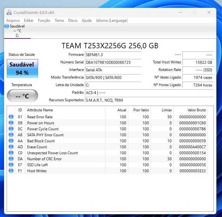This screenshot has width=222, height=217.
Task: Select the Read Error Rate attribute name
Action: tap(40, 117)
